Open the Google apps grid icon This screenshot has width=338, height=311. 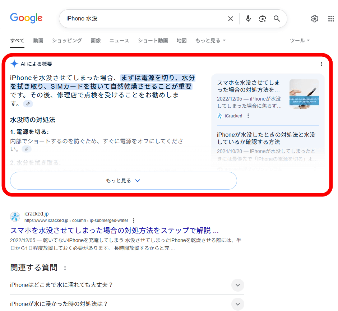331,19
